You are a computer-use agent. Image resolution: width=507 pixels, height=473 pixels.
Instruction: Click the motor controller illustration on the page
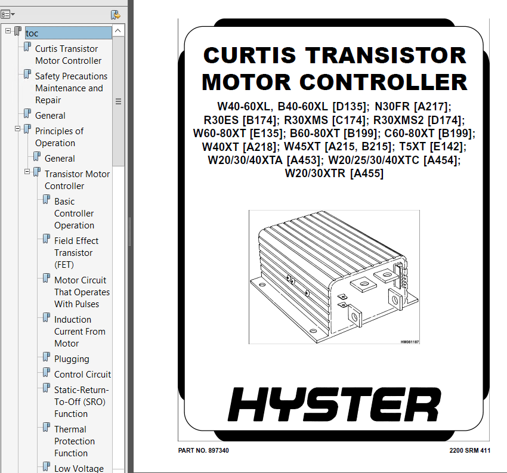(x=334, y=277)
